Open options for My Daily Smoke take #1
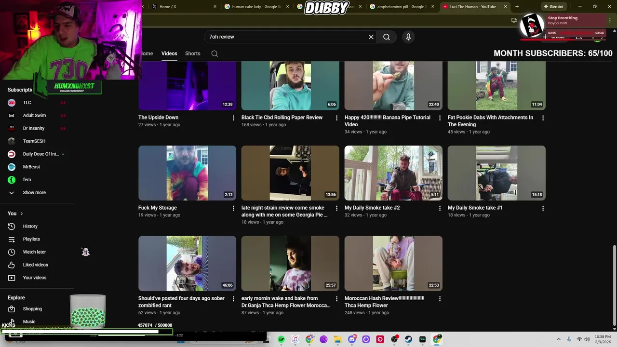This screenshot has width=617, height=347. click(543, 208)
